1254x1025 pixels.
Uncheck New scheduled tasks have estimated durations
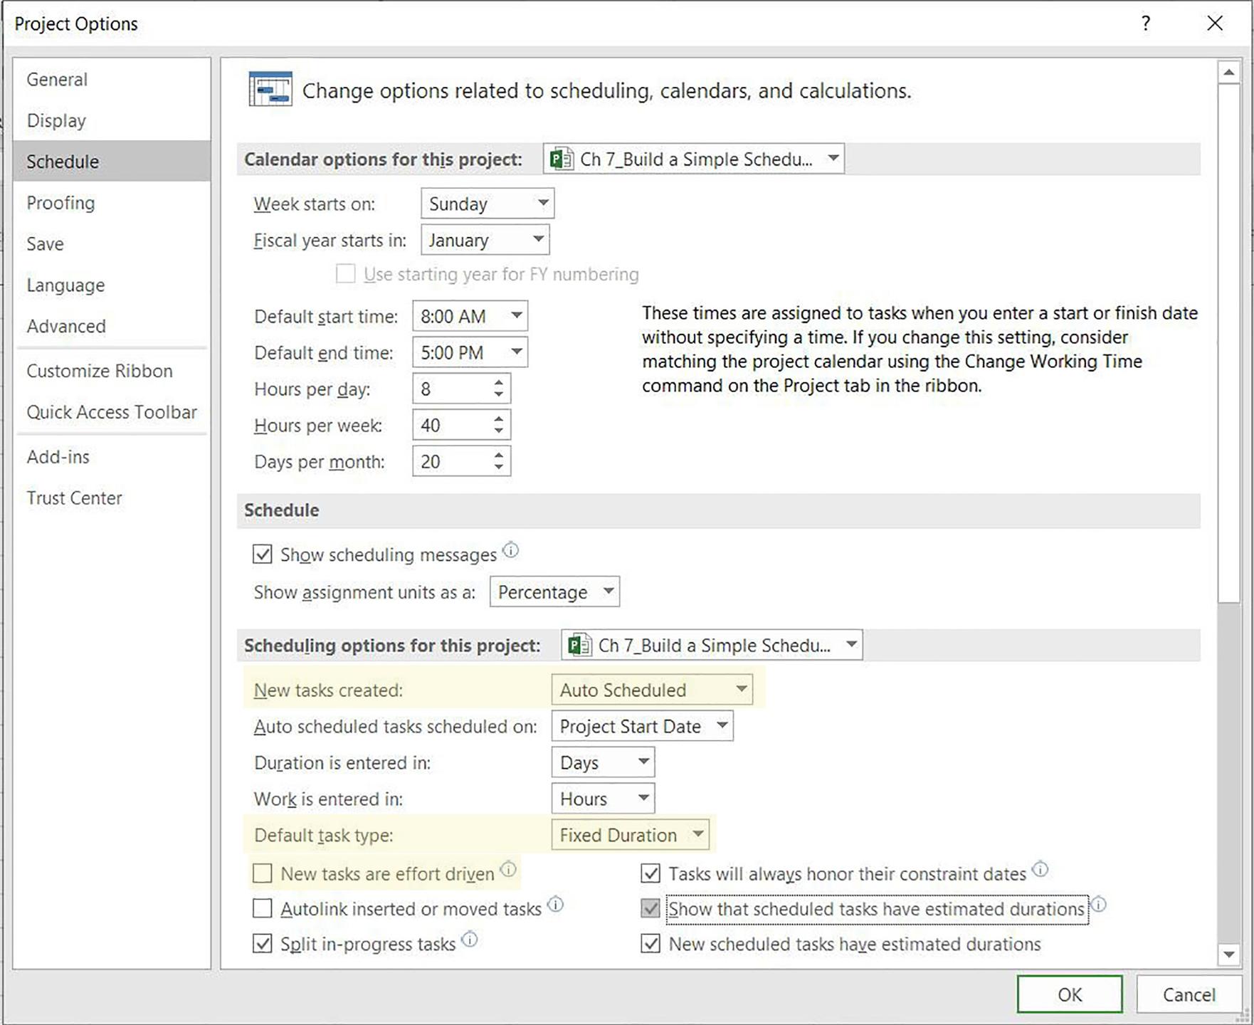(x=650, y=944)
